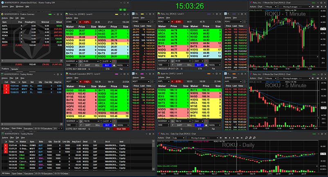Click SELL button in ROKU Level II
328x177 pixels.
coord(189,65)
